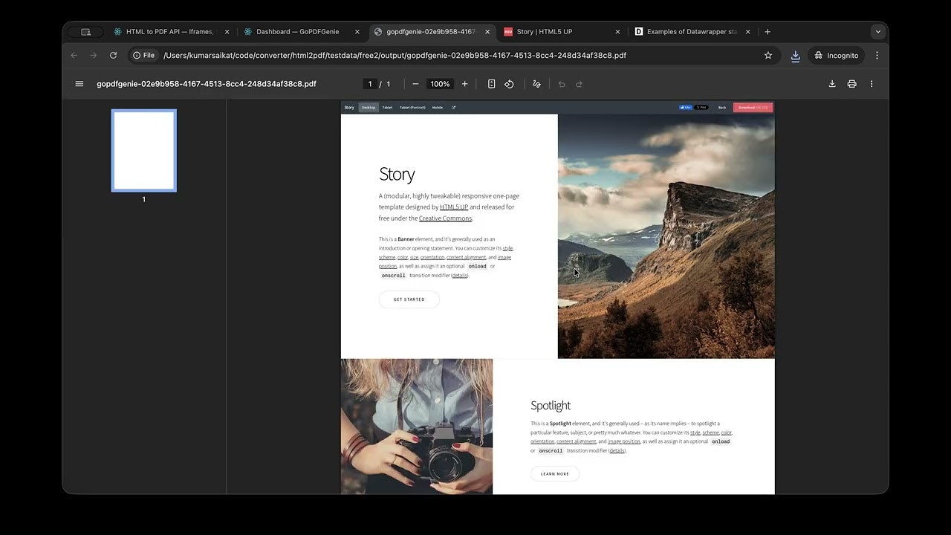Click the zoom out minus icon
The height and width of the screenshot is (535, 951).
click(415, 84)
